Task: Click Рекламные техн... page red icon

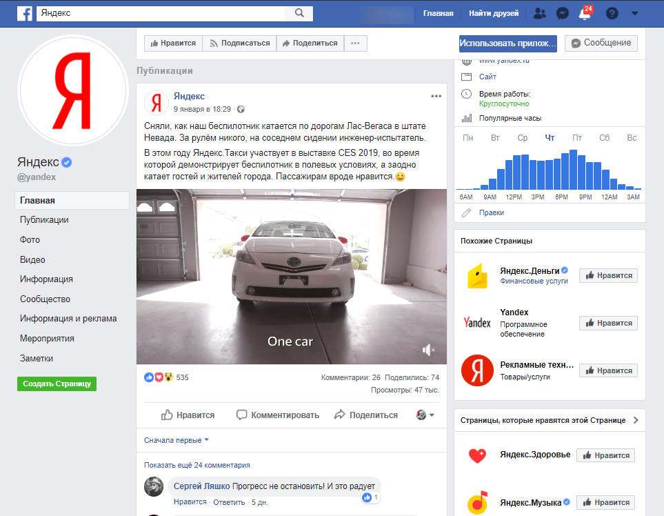Action: (477, 370)
